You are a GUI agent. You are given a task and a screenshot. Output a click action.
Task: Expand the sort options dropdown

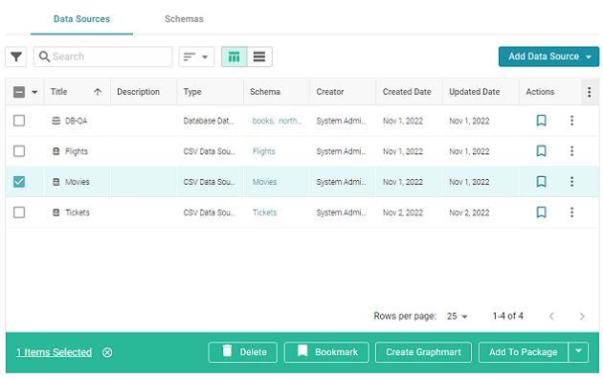(x=196, y=56)
